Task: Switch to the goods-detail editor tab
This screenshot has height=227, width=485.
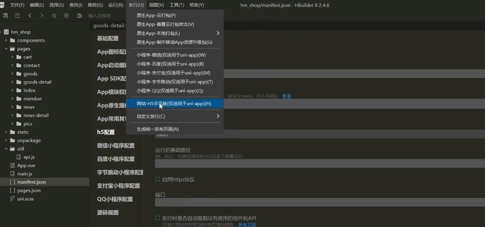Action: (109, 26)
